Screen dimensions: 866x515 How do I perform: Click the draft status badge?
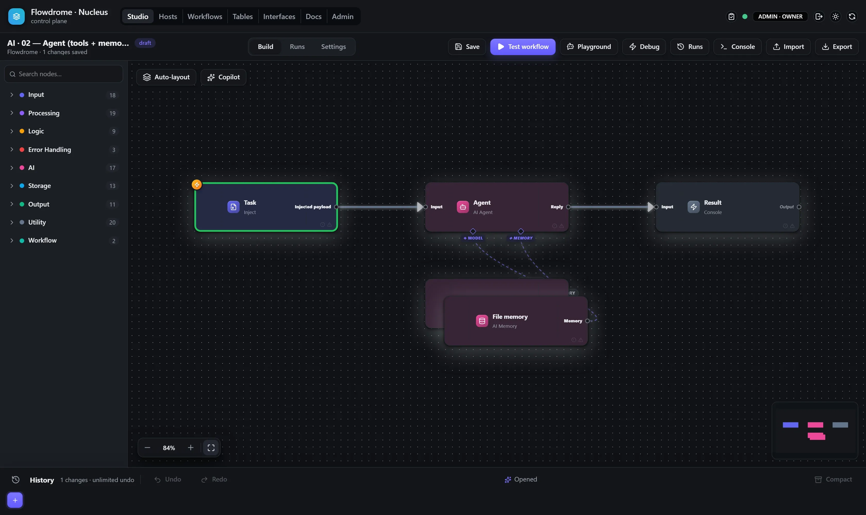point(145,43)
